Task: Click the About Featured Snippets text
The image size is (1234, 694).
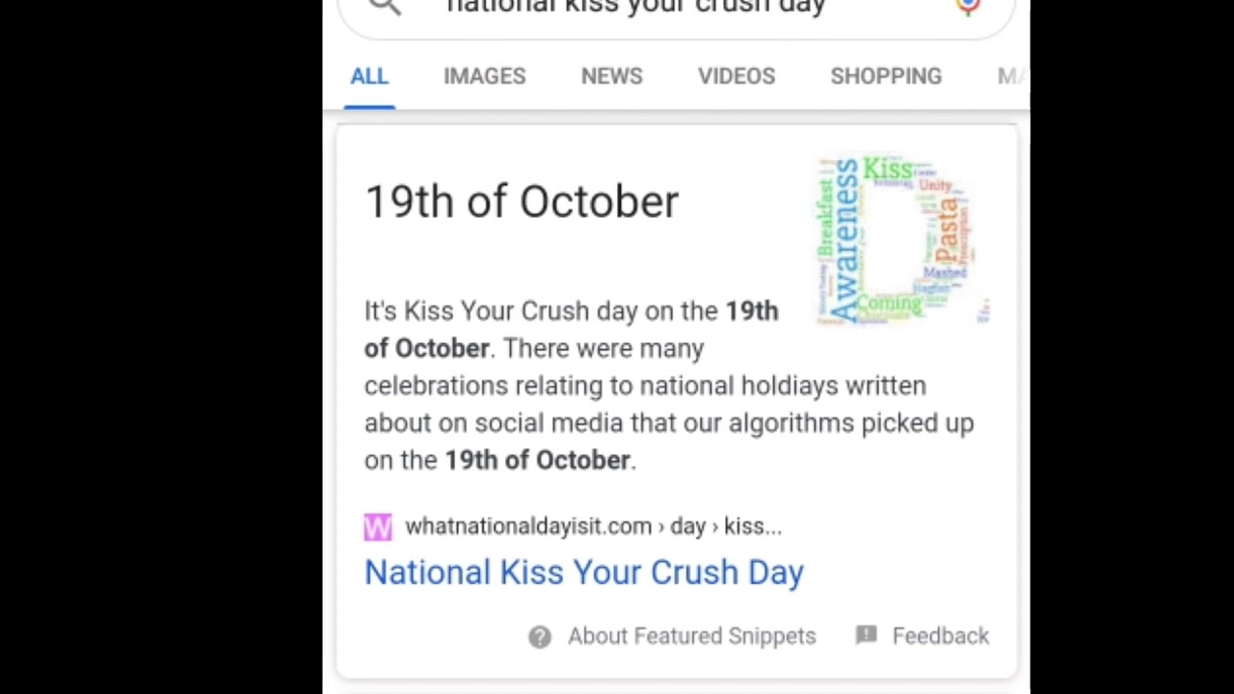Action: (691, 636)
